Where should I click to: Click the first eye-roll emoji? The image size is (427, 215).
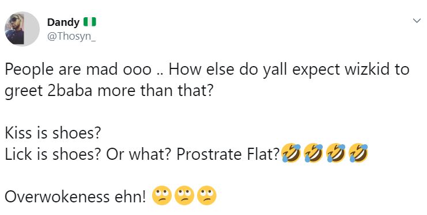pos(162,195)
